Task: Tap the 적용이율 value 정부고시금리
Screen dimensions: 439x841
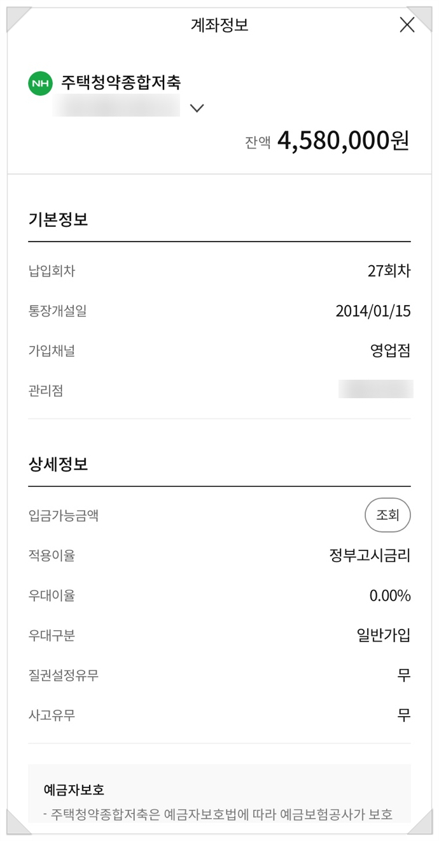Action: [370, 555]
